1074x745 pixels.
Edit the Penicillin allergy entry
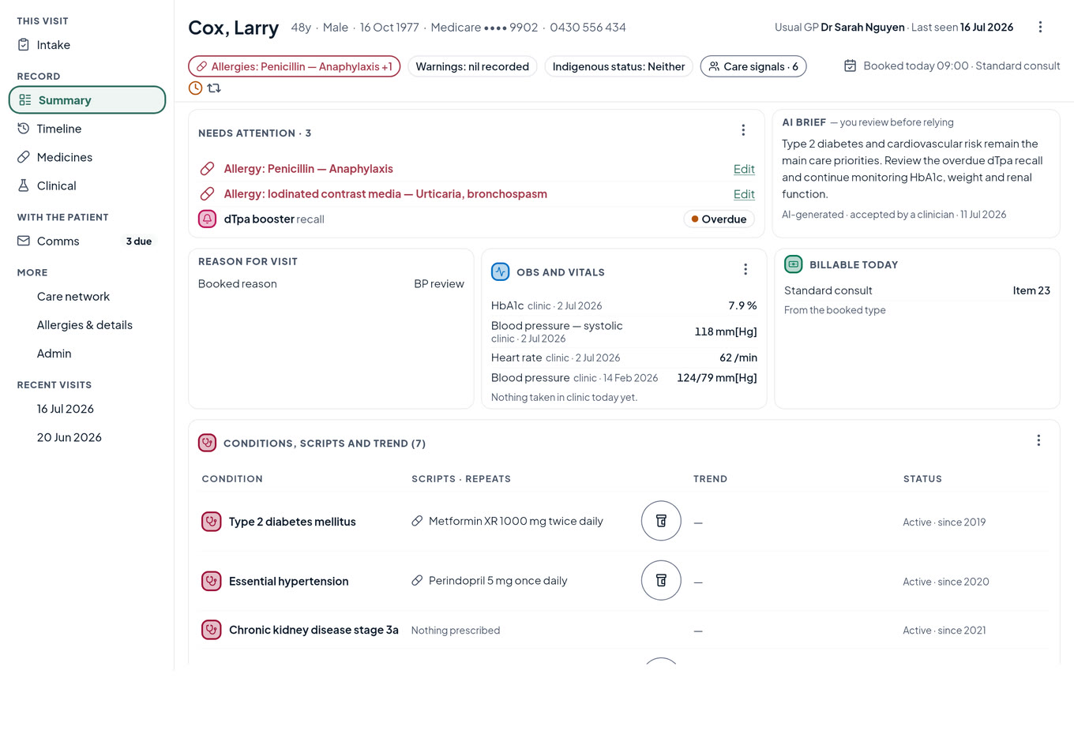(744, 169)
